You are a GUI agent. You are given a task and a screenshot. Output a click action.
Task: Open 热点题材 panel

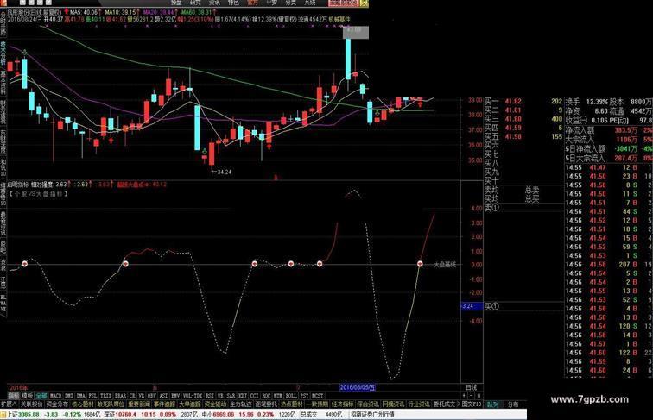click(x=292, y=404)
